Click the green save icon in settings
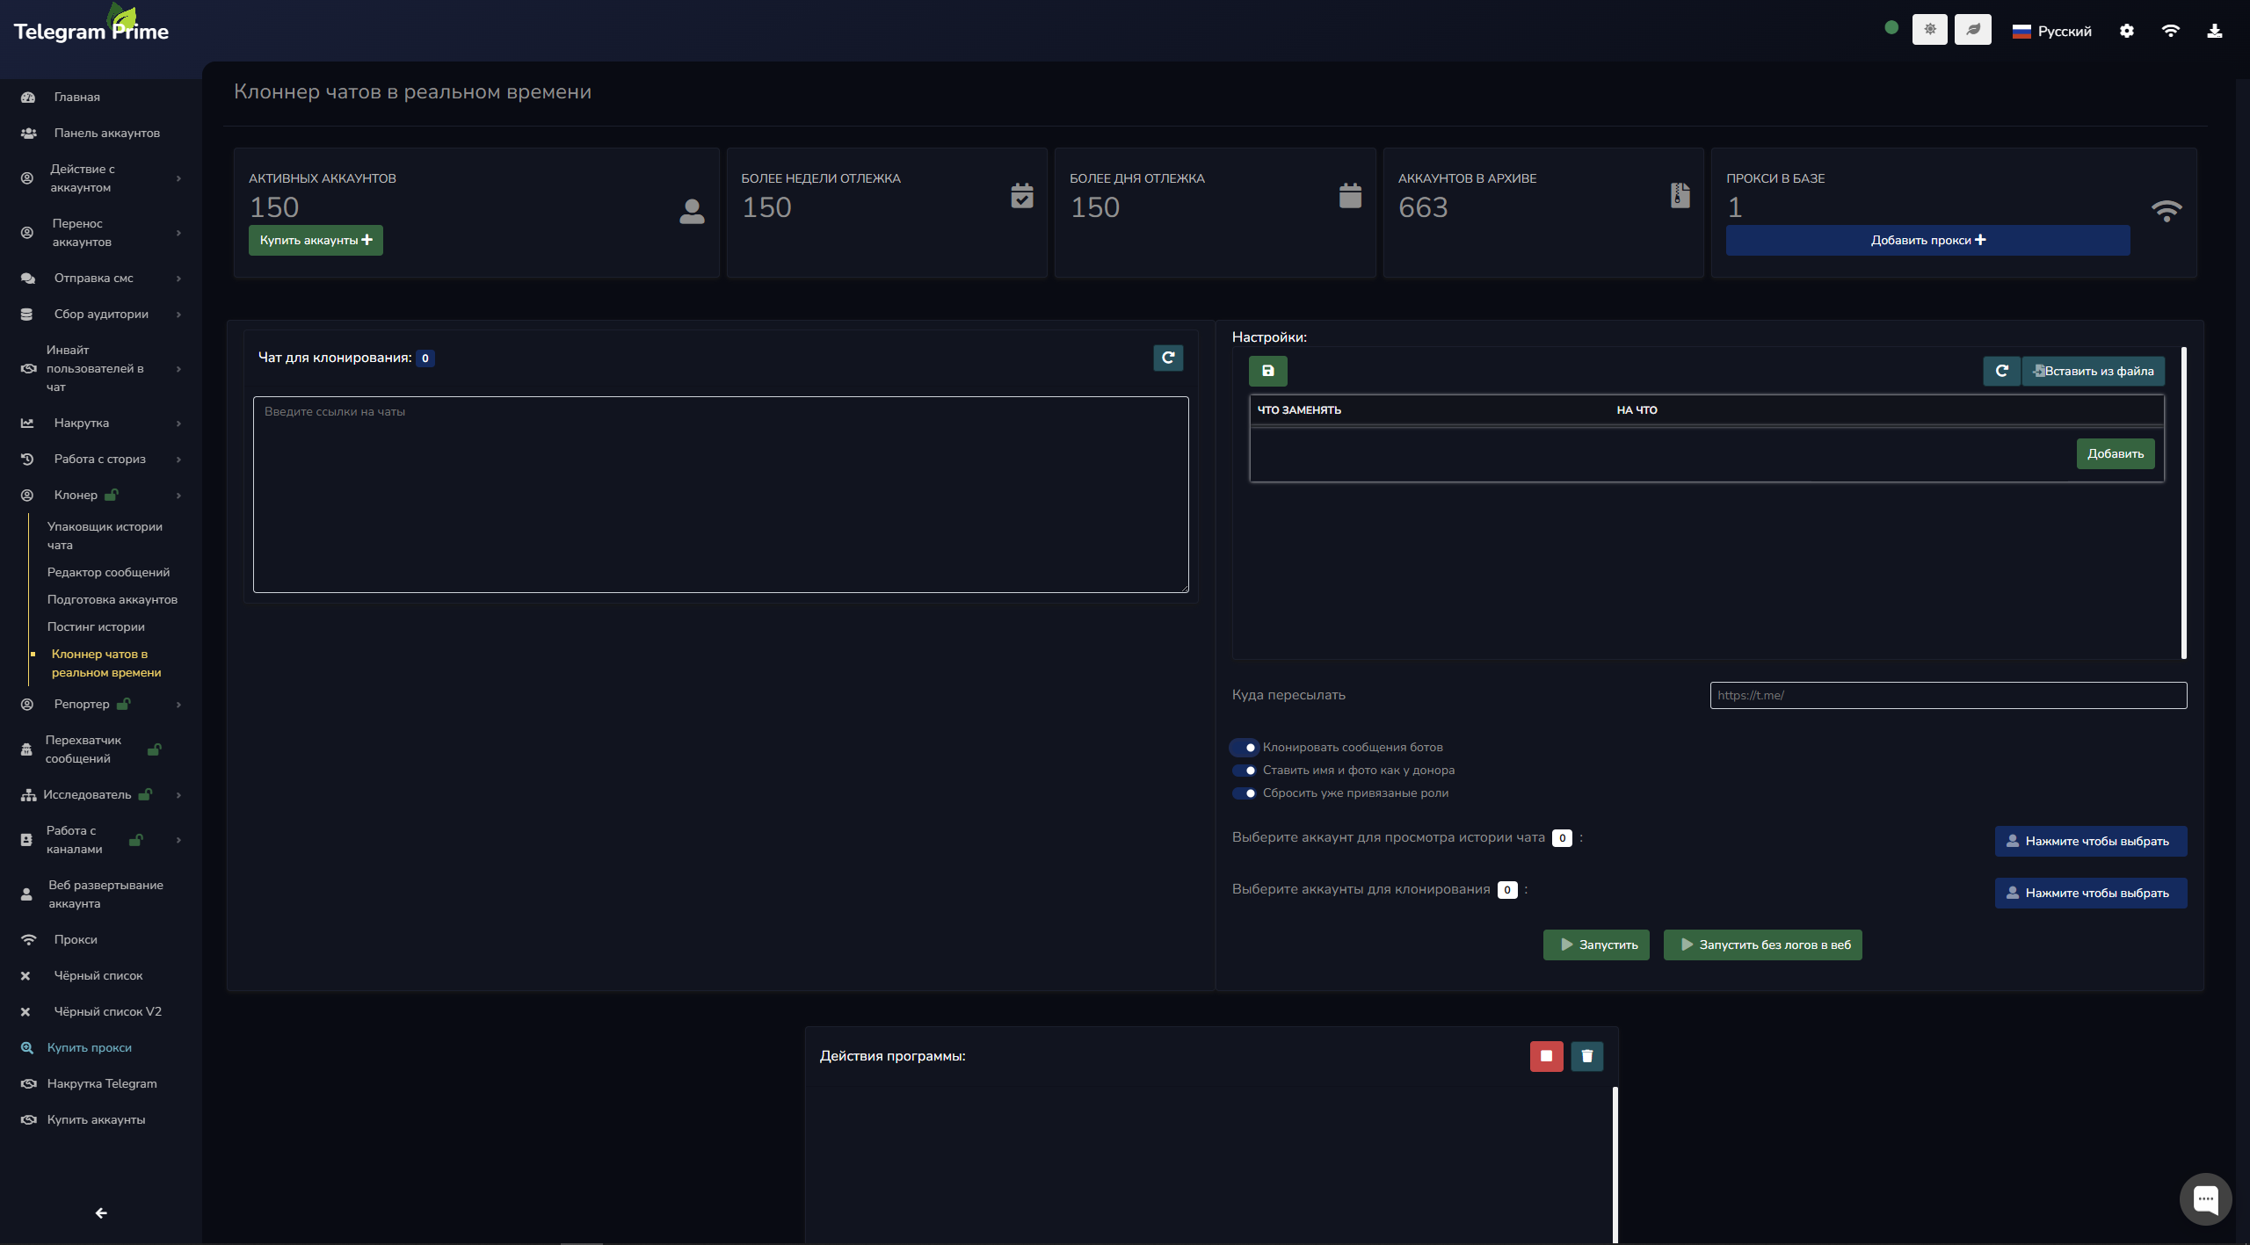The height and width of the screenshot is (1245, 2250). 1267,371
